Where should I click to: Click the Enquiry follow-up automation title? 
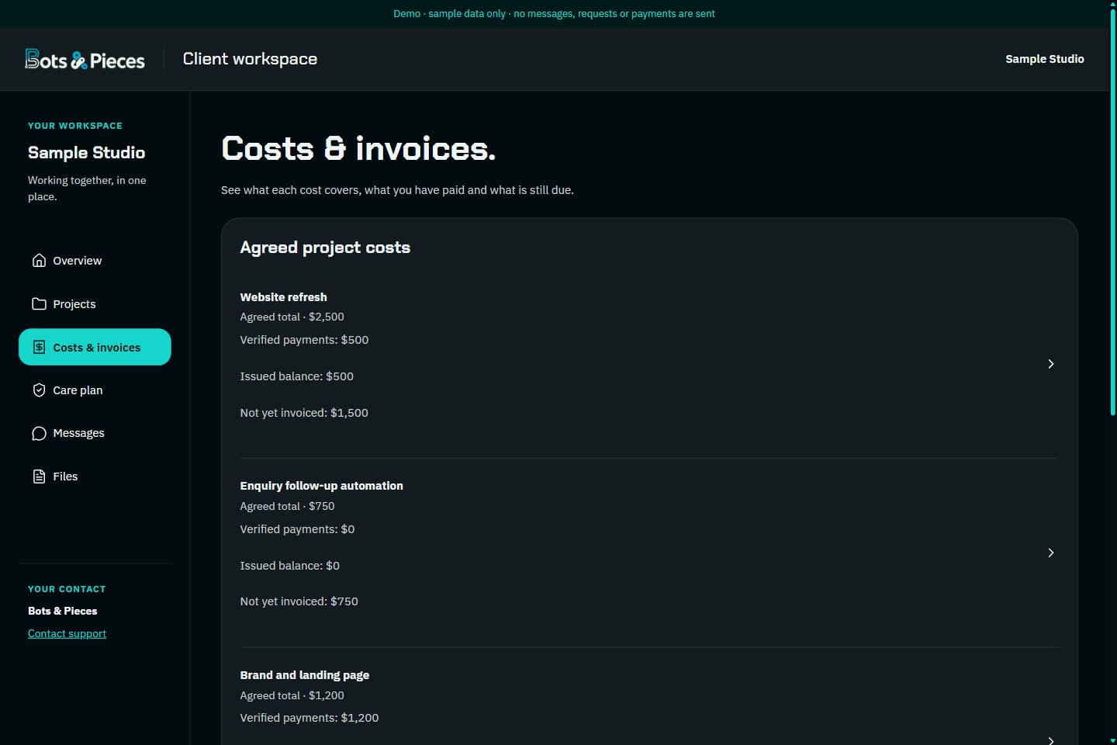[x=321, y=486]
